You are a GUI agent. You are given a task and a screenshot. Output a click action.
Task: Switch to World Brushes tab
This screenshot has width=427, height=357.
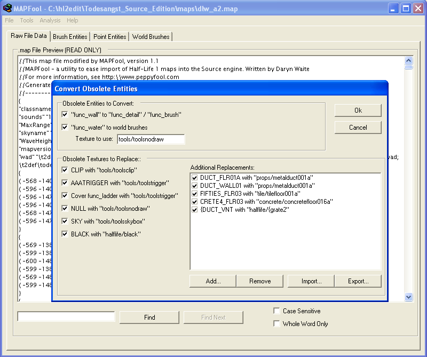click(x=151, y=37)
